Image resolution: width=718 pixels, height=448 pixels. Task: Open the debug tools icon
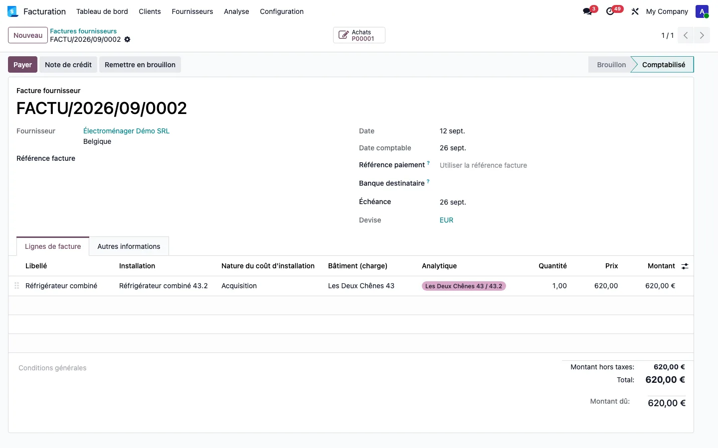click(635, 11)
